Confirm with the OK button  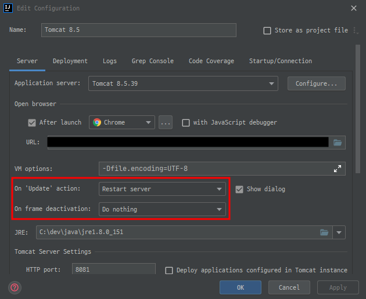pos(241,287)
